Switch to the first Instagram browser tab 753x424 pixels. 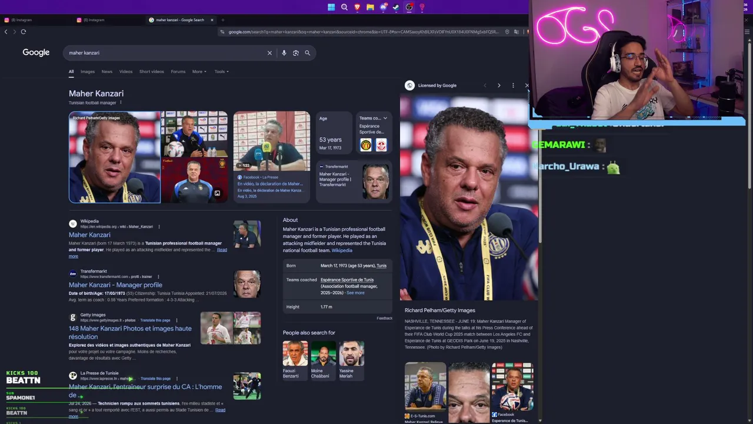pyautogui.click(x=35, y=20)
